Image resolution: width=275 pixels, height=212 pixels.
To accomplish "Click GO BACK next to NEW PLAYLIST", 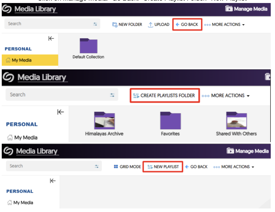I will (196, 167).
